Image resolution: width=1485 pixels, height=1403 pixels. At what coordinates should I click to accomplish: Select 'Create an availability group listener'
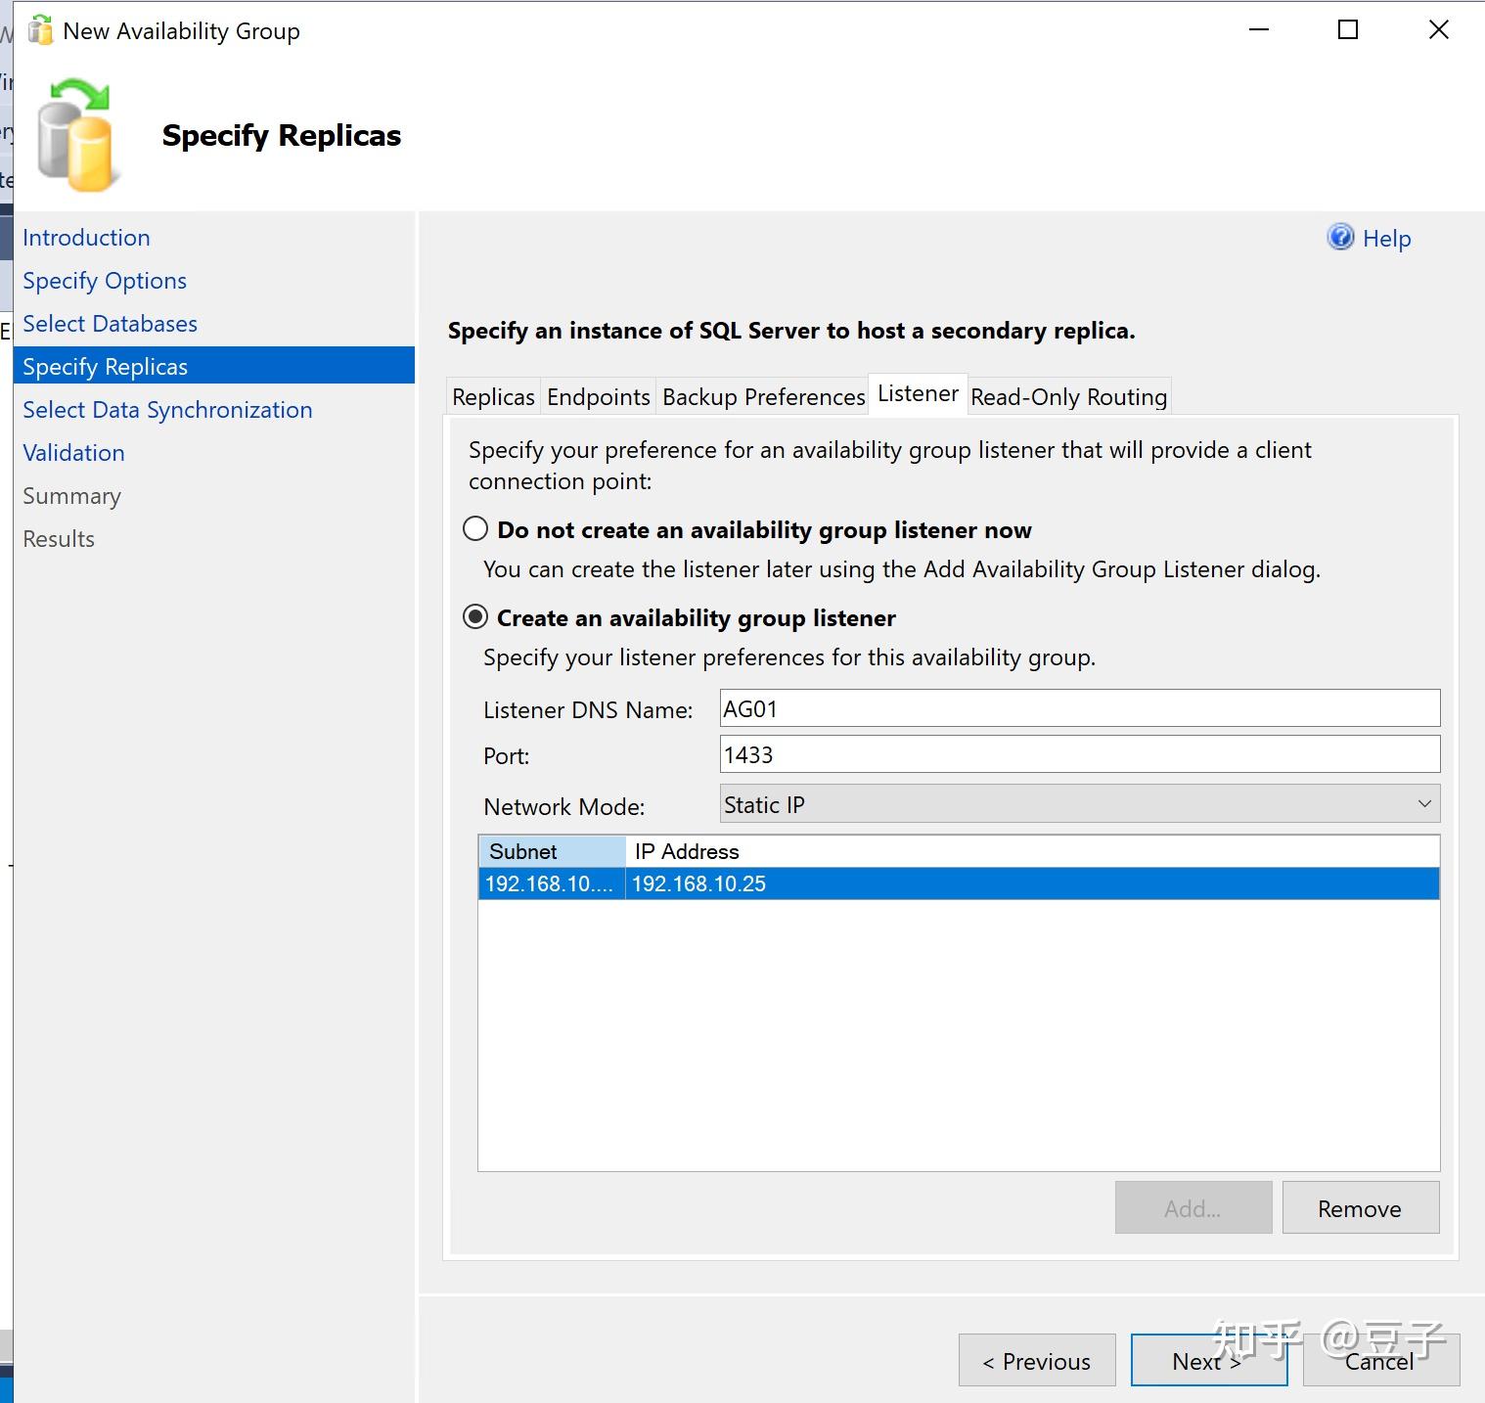(475, 616)
